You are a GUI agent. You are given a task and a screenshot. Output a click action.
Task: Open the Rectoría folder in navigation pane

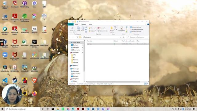coord(75,62)
